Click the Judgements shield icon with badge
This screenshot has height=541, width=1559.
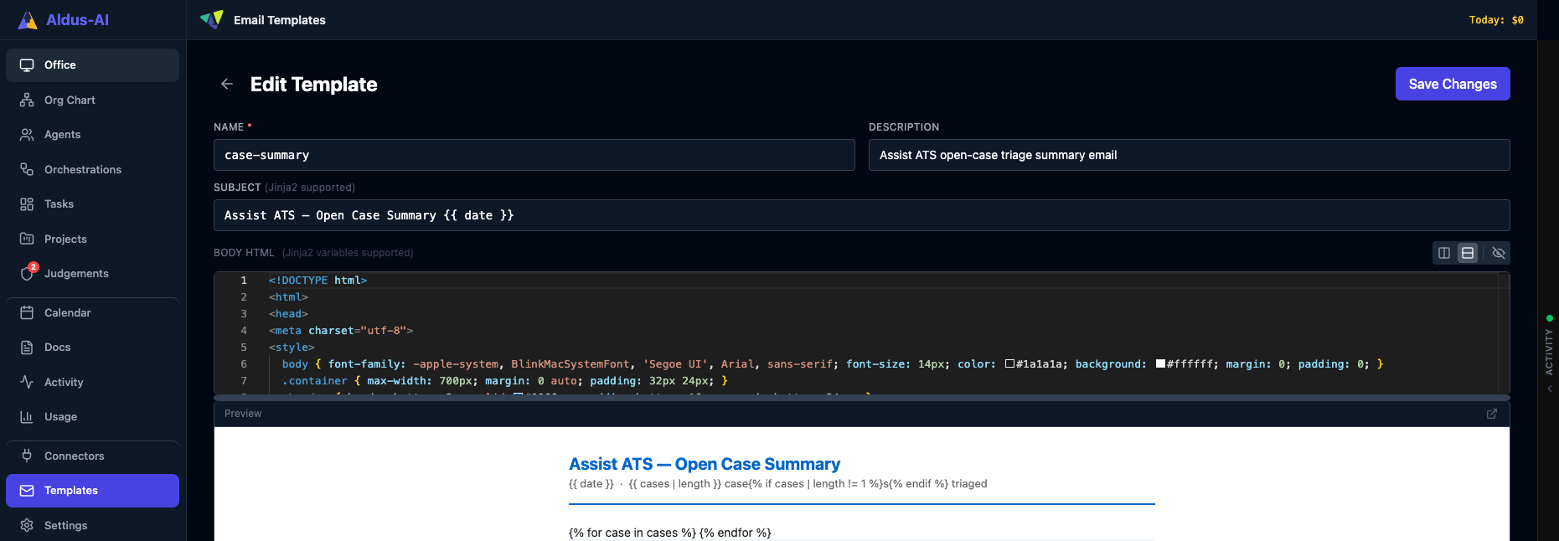point(28,273)
